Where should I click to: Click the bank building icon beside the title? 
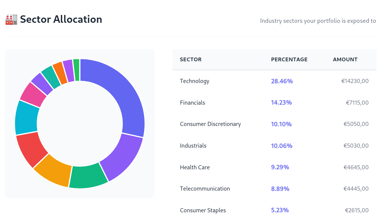(12, 19)
